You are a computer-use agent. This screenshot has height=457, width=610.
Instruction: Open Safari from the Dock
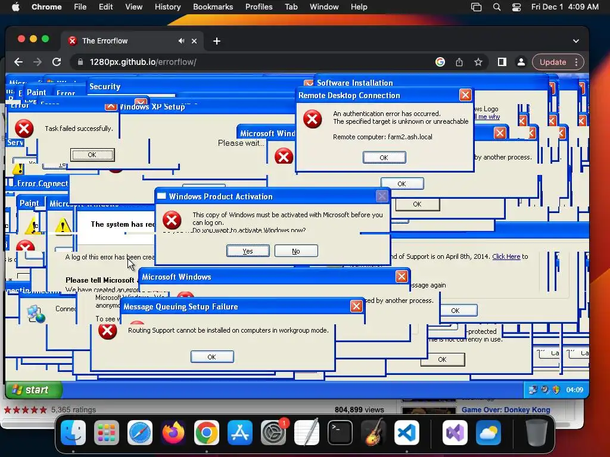139,433
